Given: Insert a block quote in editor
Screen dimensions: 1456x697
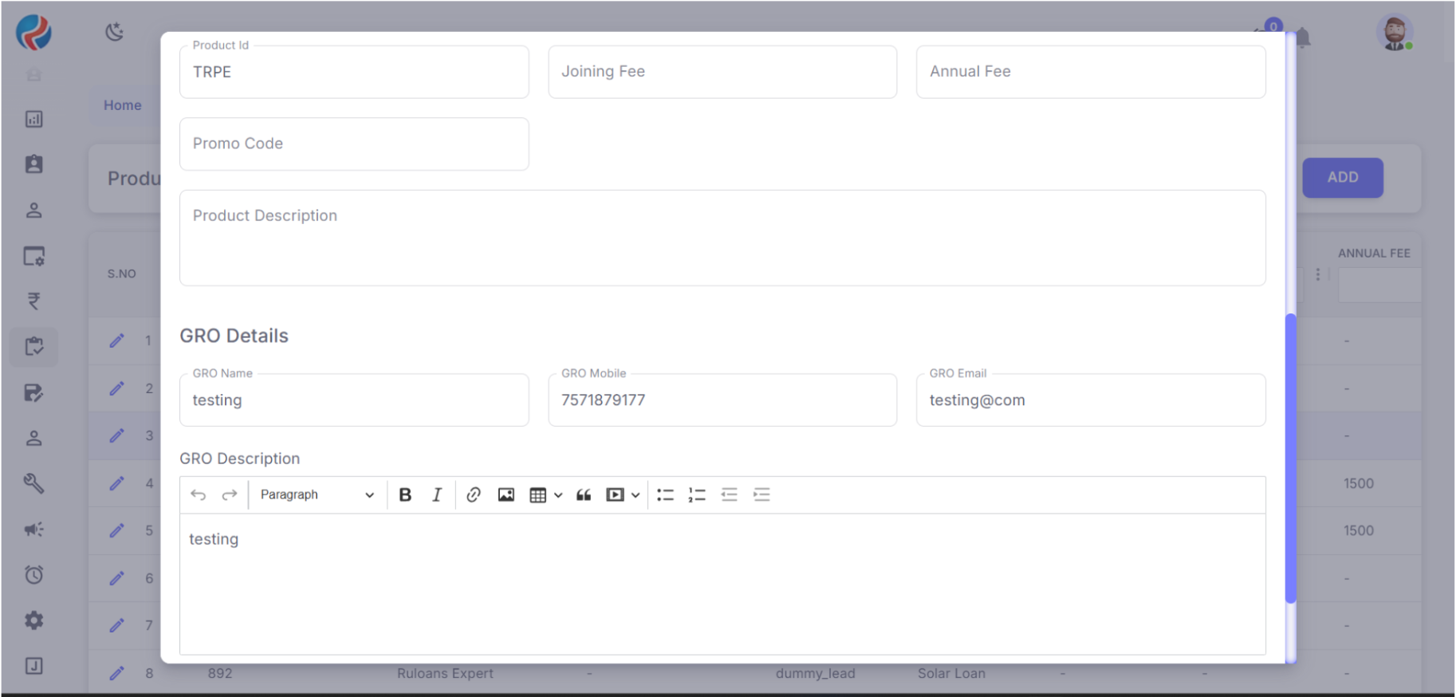Looking at the screenshot, I should point(584,495).
